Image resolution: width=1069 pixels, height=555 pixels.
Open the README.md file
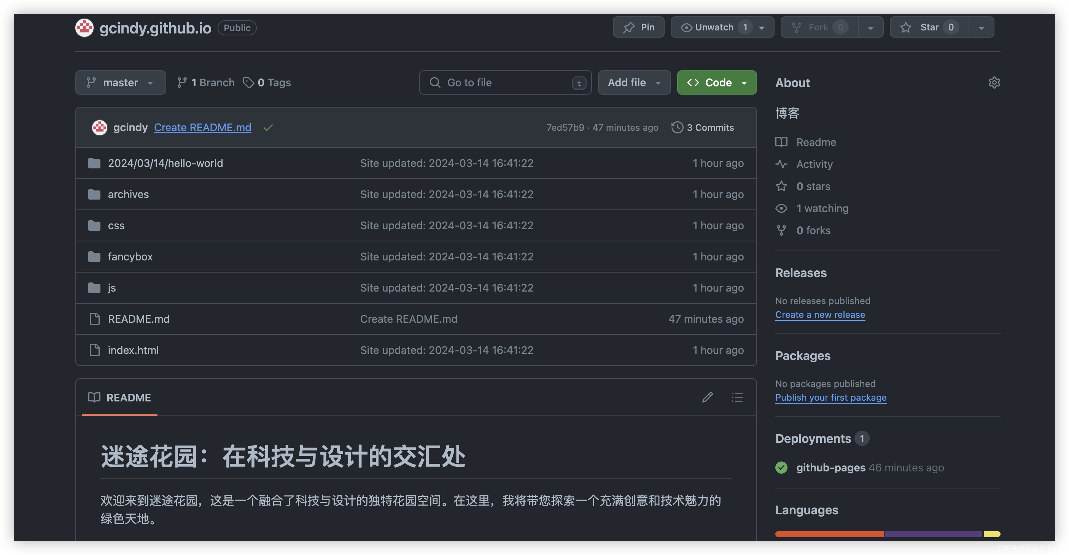138,319
